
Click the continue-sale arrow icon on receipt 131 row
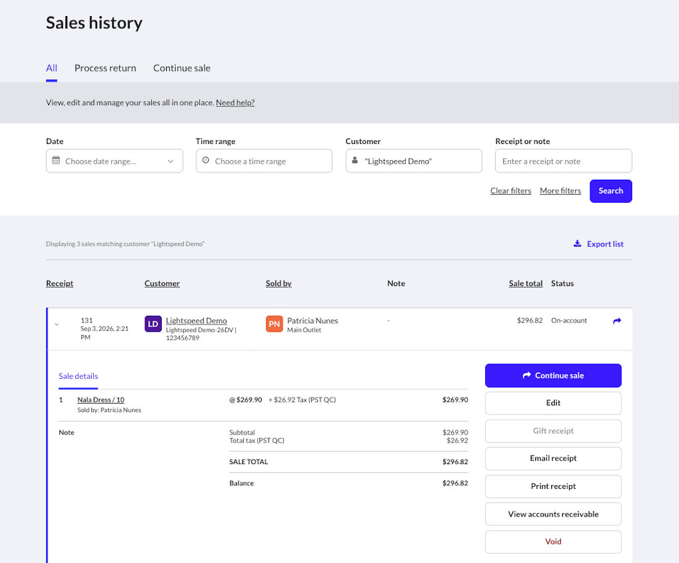pos(617,321)
